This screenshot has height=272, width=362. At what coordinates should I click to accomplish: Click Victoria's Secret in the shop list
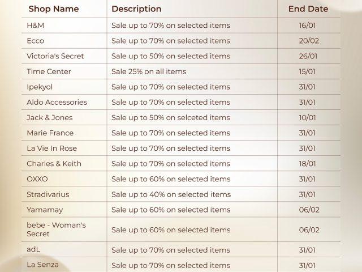pyautogui.click(x=57, y=56)
